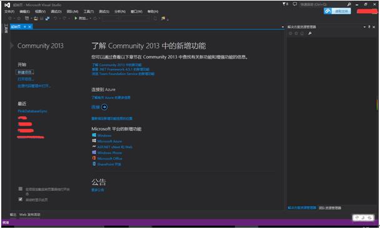The image size is (380, 229).
Task: Click the Redo toolbar icon
Action: 64,18
